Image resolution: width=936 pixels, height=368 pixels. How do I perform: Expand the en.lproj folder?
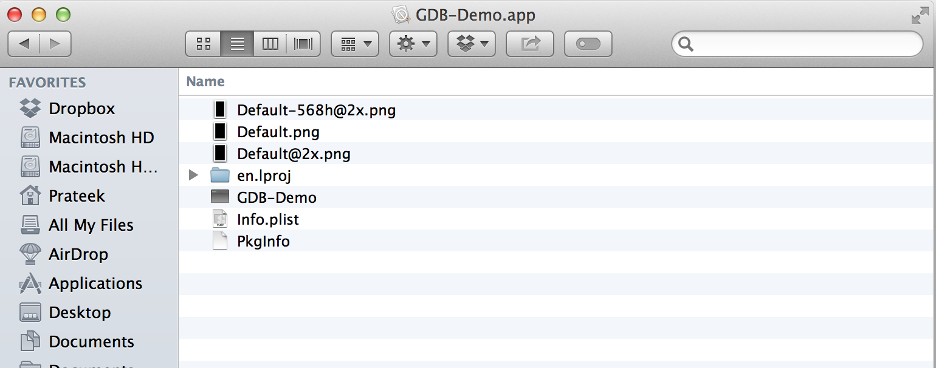coord(194,175)
